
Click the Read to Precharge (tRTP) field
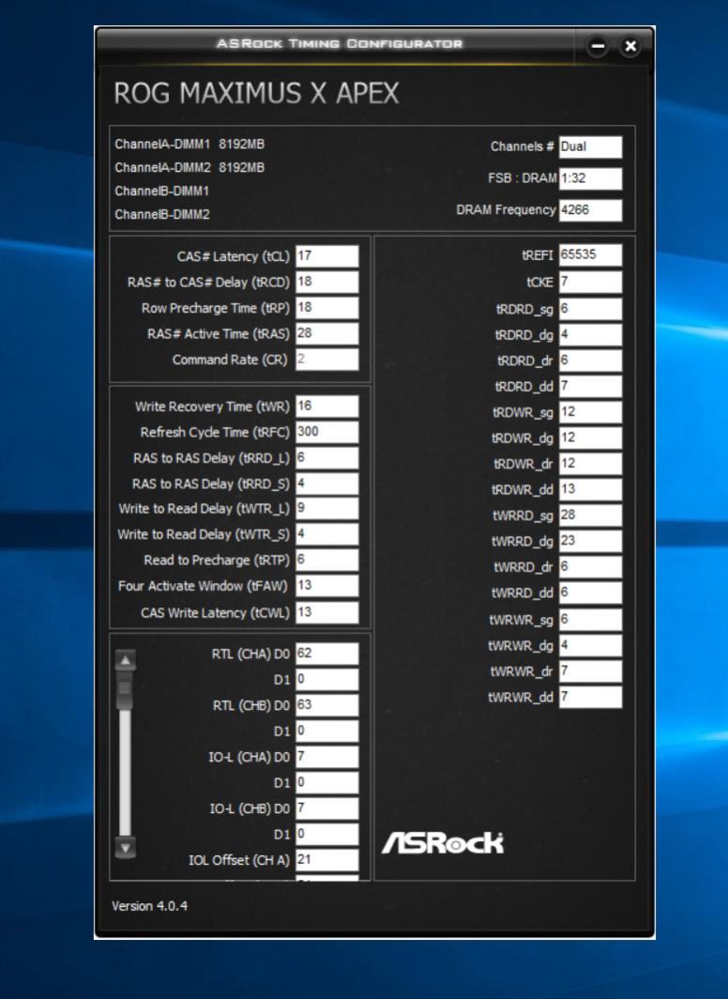327,560
